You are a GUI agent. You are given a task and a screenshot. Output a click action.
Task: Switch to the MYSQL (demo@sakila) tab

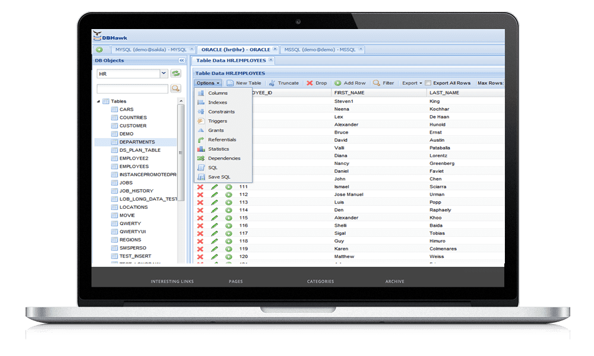[x=150, y=50]
